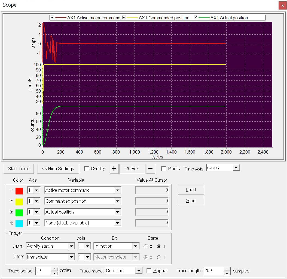Screen dimensions: 287x279
Task: Click the yellow commanded position trace
Action: tap(135, 65)
